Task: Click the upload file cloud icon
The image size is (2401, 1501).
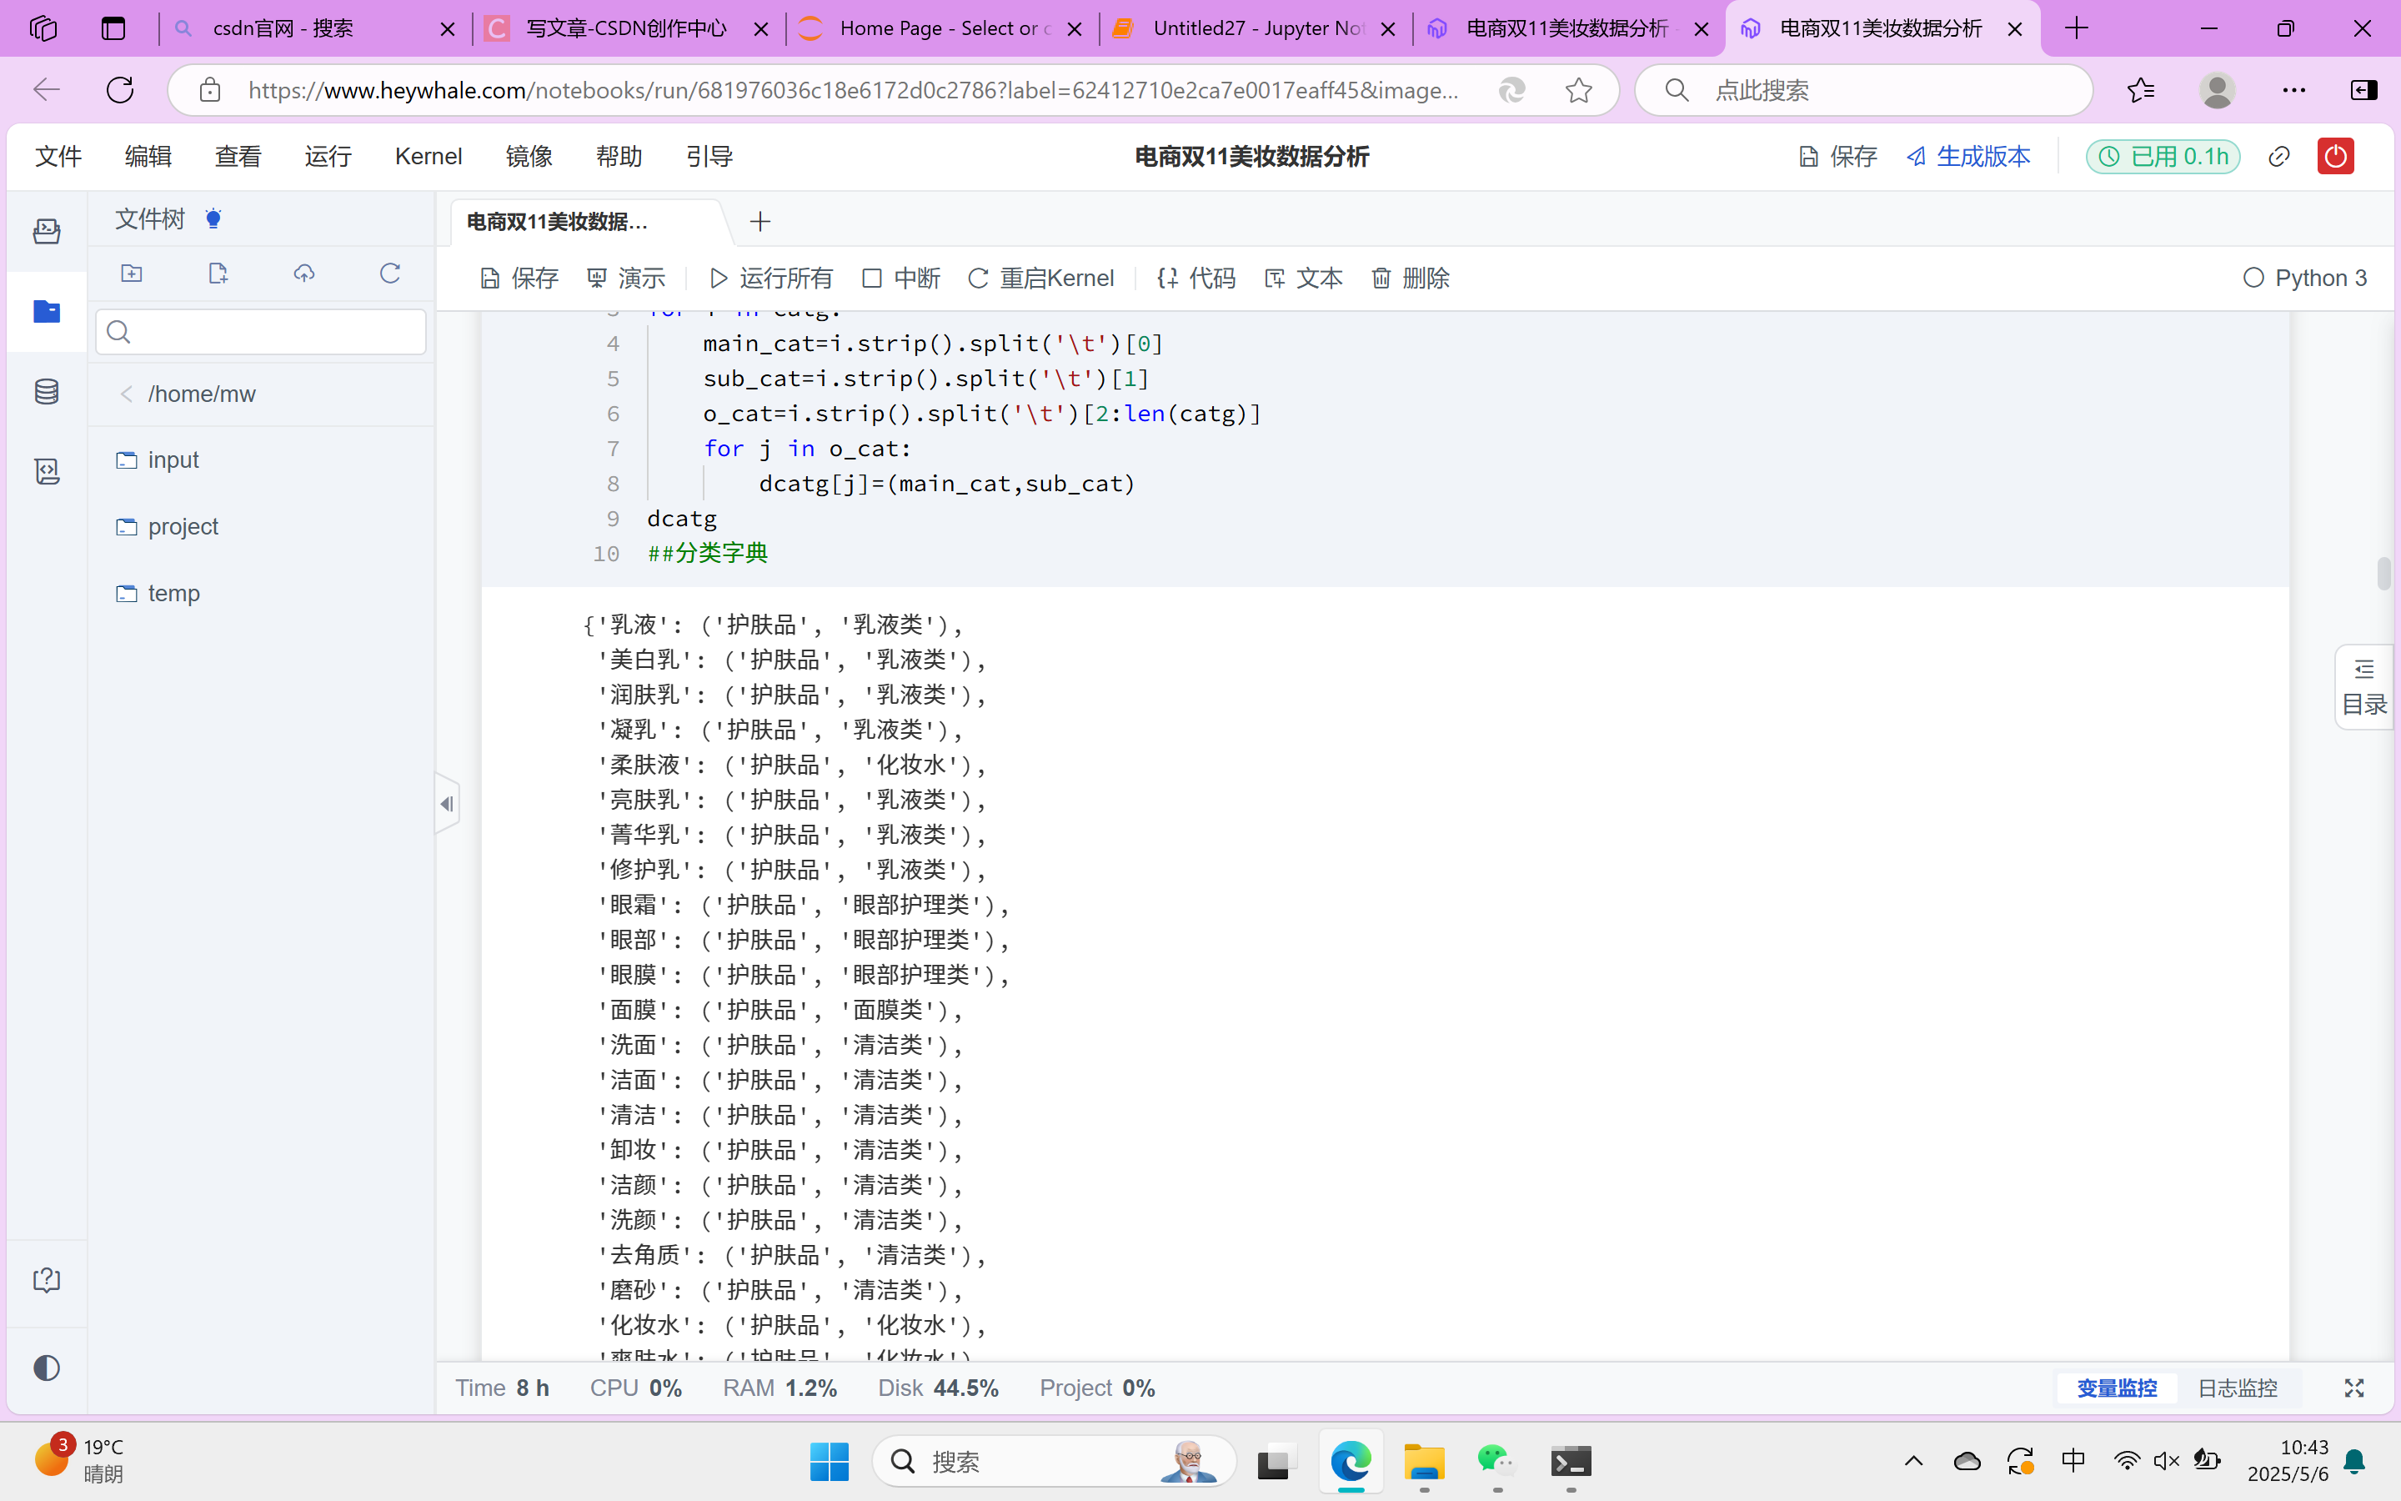Action: coord(303,273)
